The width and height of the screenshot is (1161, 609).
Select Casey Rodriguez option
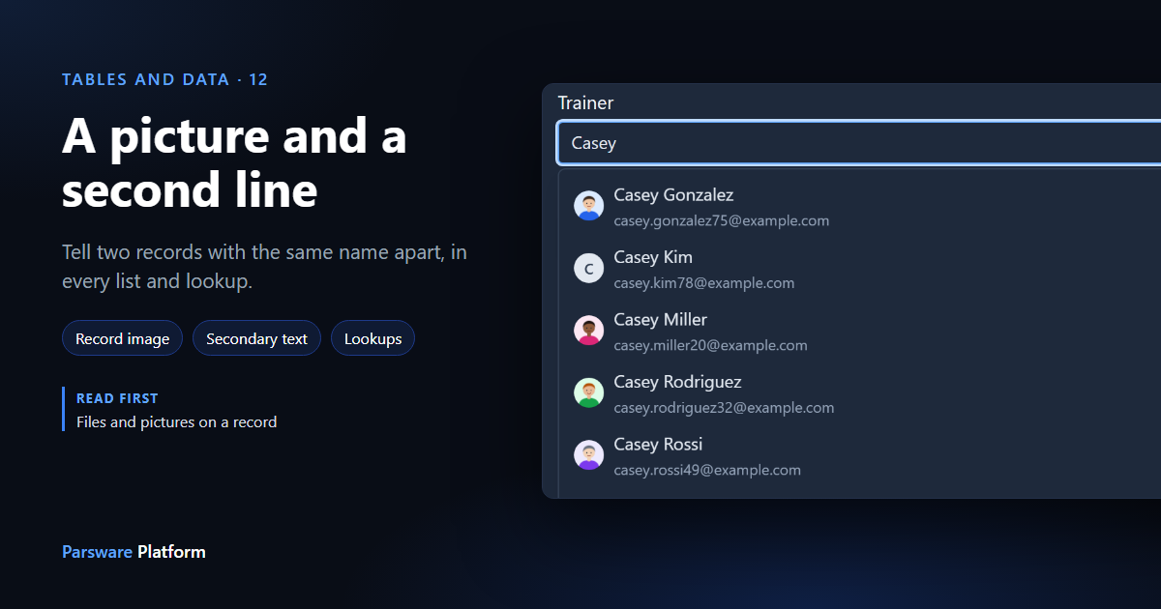[860, 393]
